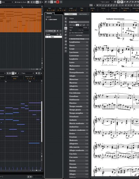Screen dimensions: 139x179
Task: Toggle Show Metronome Mark checkbox
Action: pyautogui.click(x=70, y=33)
